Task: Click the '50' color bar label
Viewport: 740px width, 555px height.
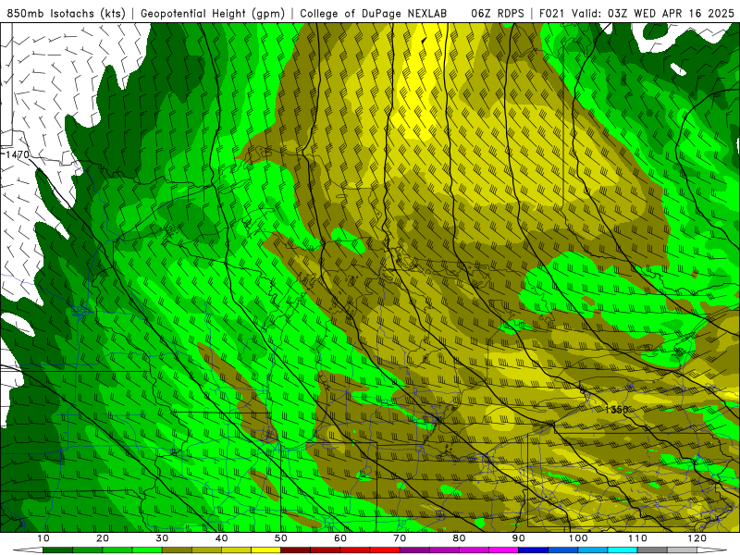Action: (281, 538)
